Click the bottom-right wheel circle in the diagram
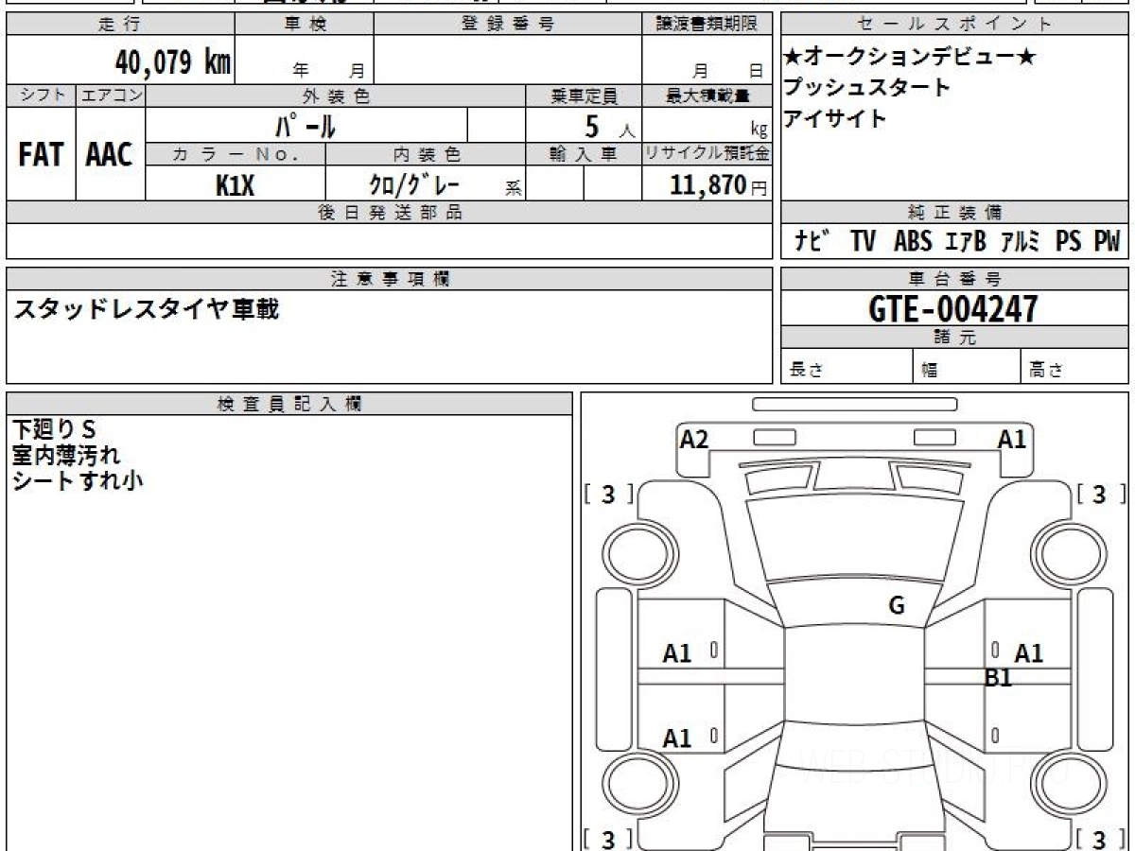 tap(1067, 783)
